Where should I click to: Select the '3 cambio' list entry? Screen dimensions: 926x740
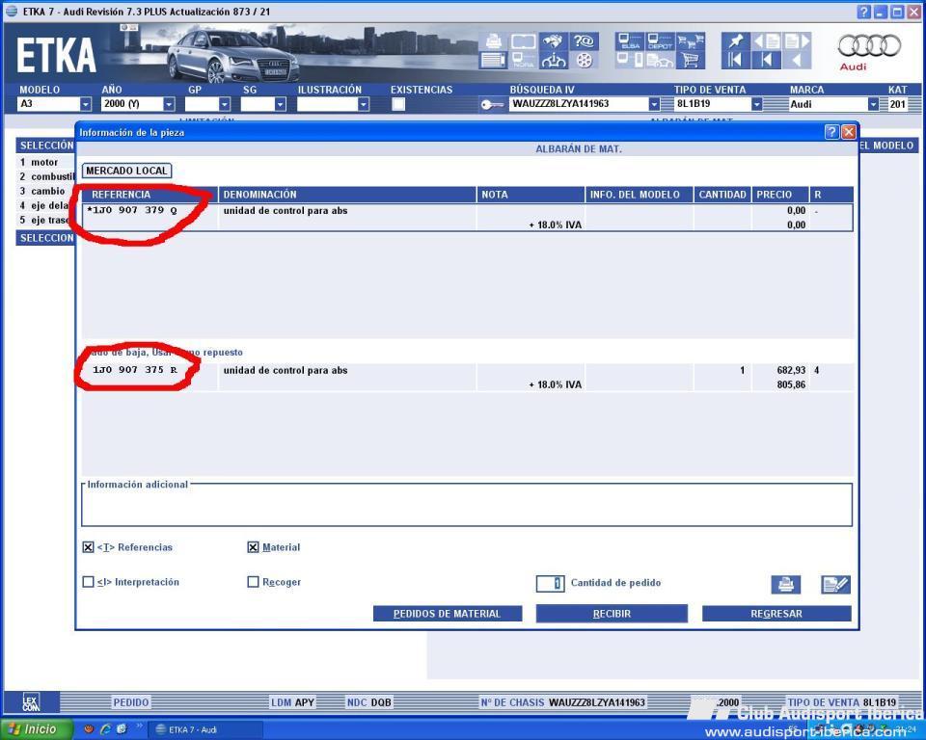(x=41, y=191)
